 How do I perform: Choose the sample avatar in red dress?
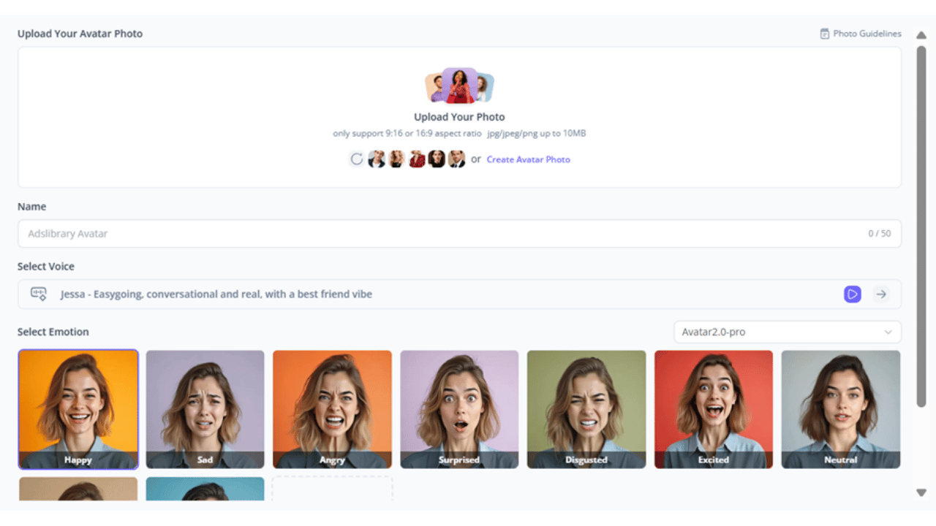coord(417,159)
